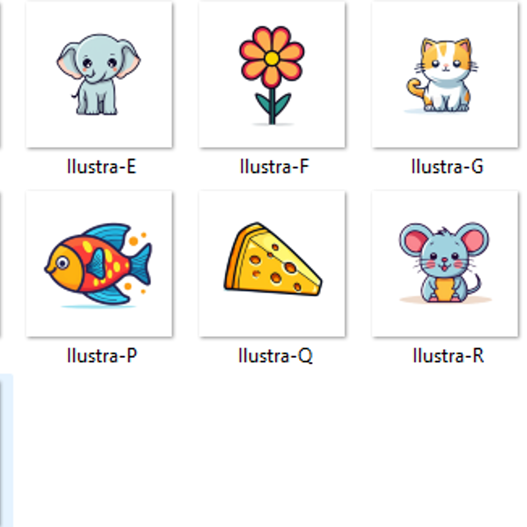The height and width of the screenshot is (527, 527).
Task: Select the elephant illustration thumbnail
Action: point(99,74)
